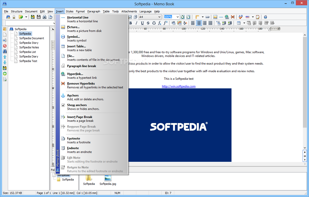Click the fit full page icon

182,17
